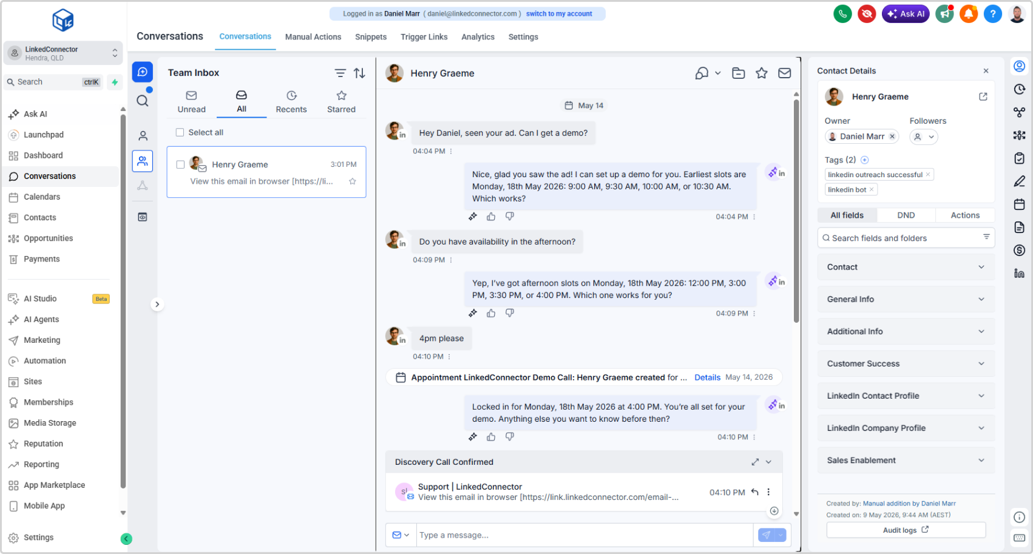Switch to the Actions tab in Contact Details
Image resolution: width=1033 pixels, height=554 pixels.
click(x=965, y=215)
